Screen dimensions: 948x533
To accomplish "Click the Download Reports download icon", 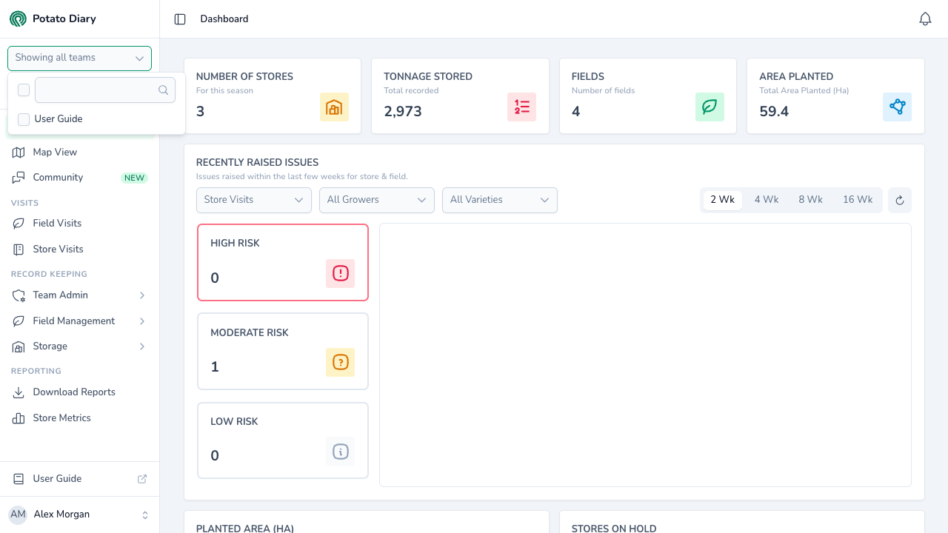I will (x=19, y=392).
